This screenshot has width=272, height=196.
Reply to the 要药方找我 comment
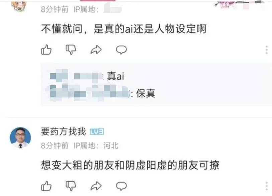coord(121,186)
